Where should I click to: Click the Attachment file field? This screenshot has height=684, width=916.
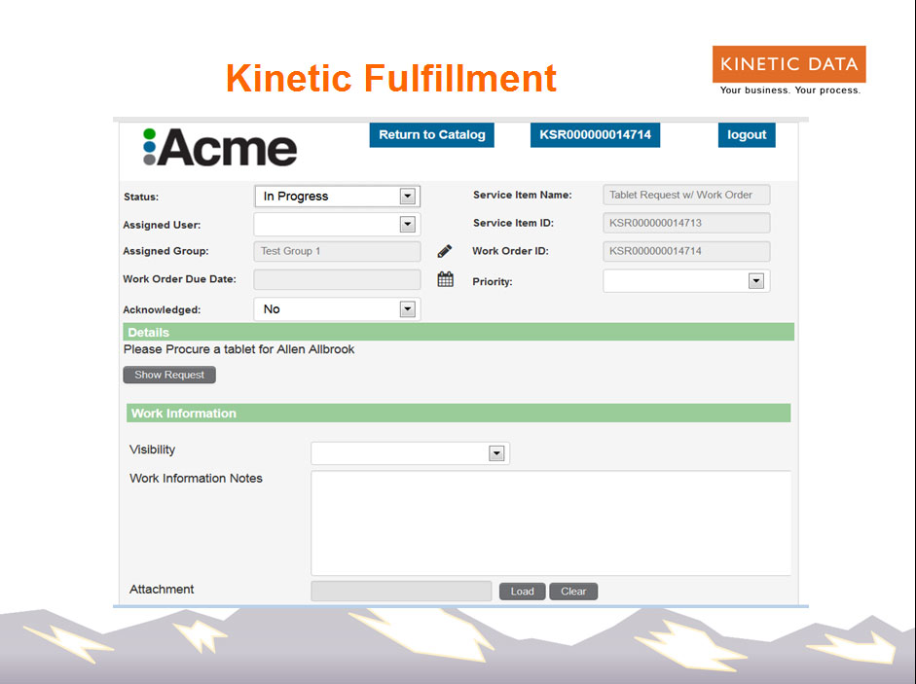coord(401,592)
